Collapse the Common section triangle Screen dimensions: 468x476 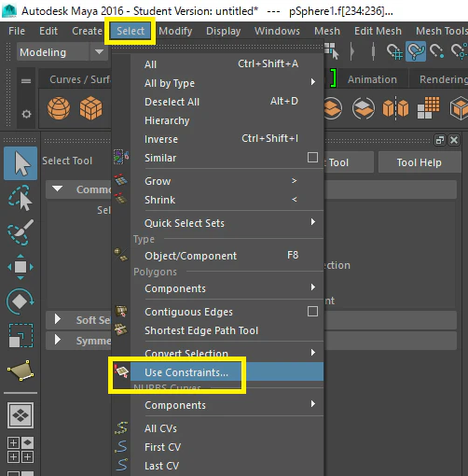(x=57, y=189)
